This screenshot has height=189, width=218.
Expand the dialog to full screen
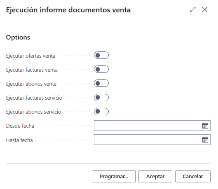pos(193,9)
